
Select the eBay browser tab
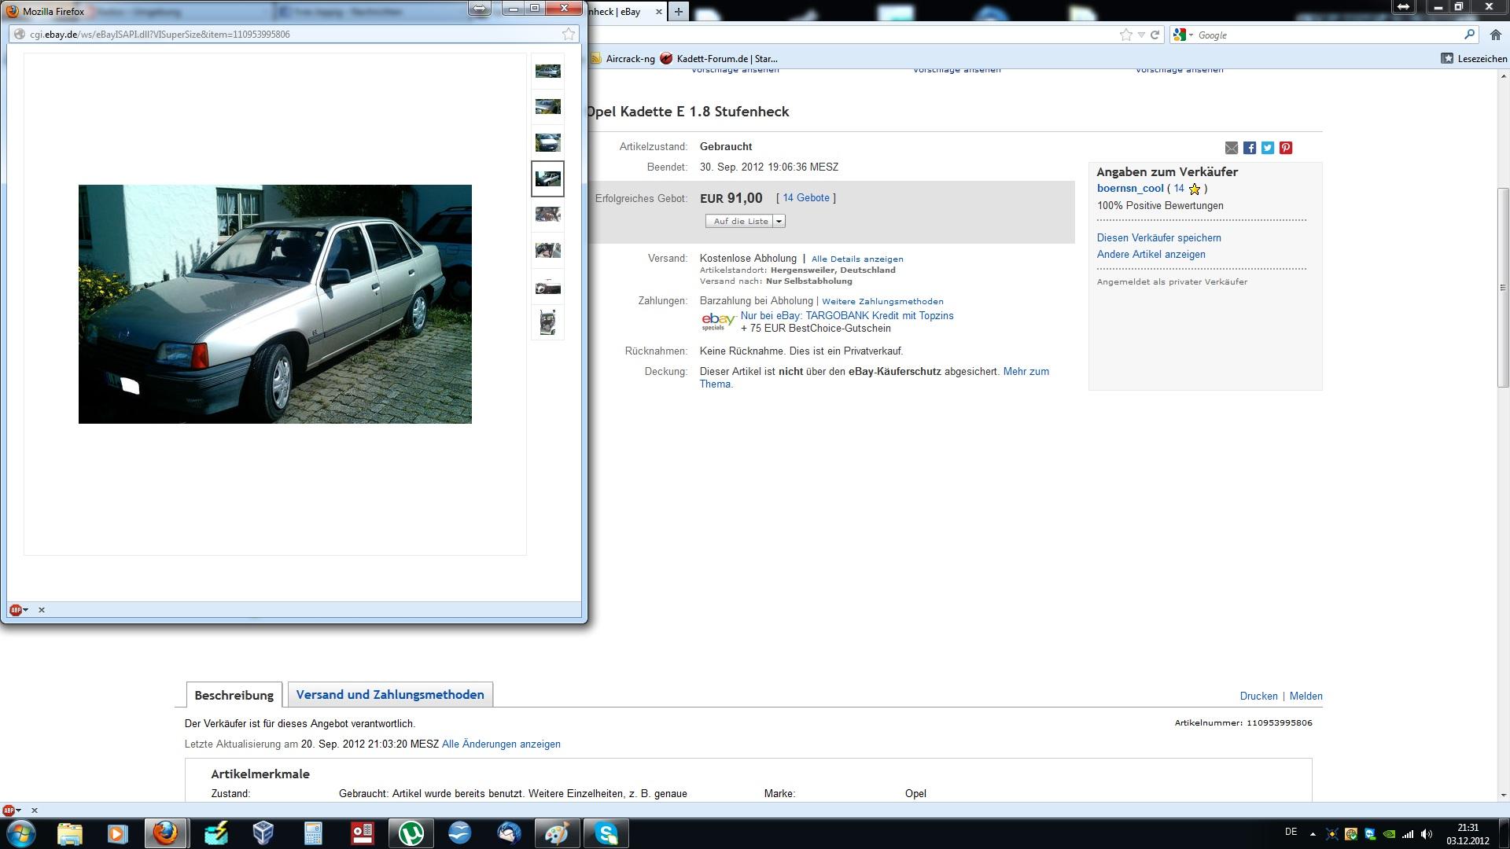pyautogui.click(x=627, y=12)
